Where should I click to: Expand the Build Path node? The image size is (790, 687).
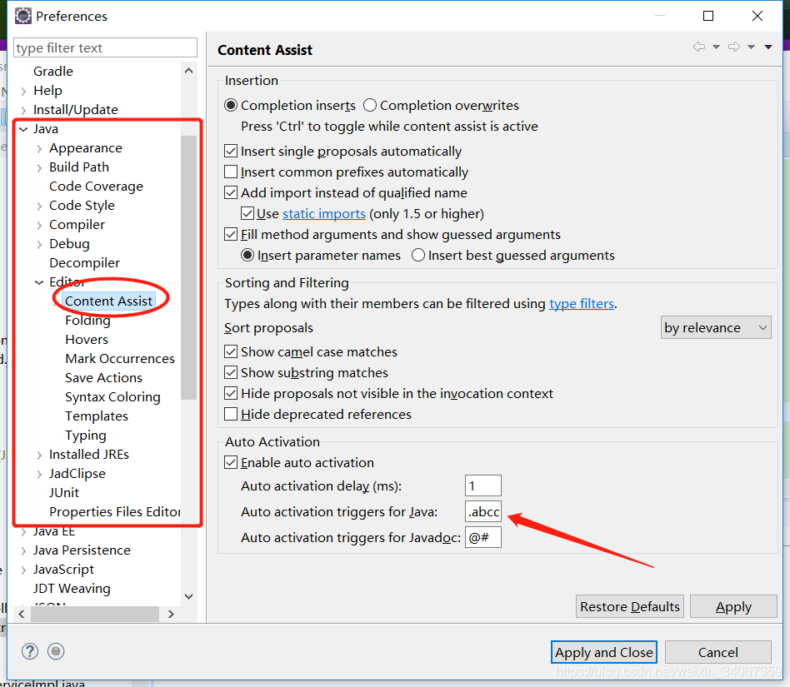(39, 167)
